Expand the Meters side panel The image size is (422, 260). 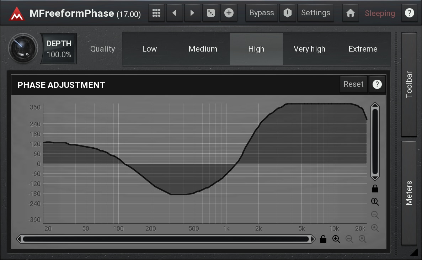[x=409, y=193]
